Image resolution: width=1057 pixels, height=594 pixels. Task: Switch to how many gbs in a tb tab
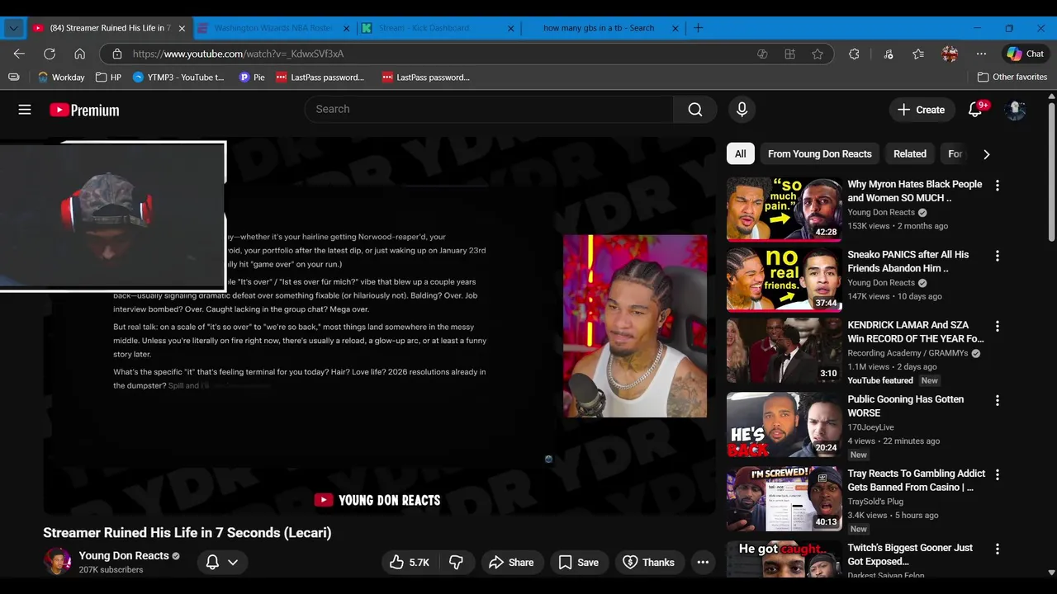click(598, 28)
